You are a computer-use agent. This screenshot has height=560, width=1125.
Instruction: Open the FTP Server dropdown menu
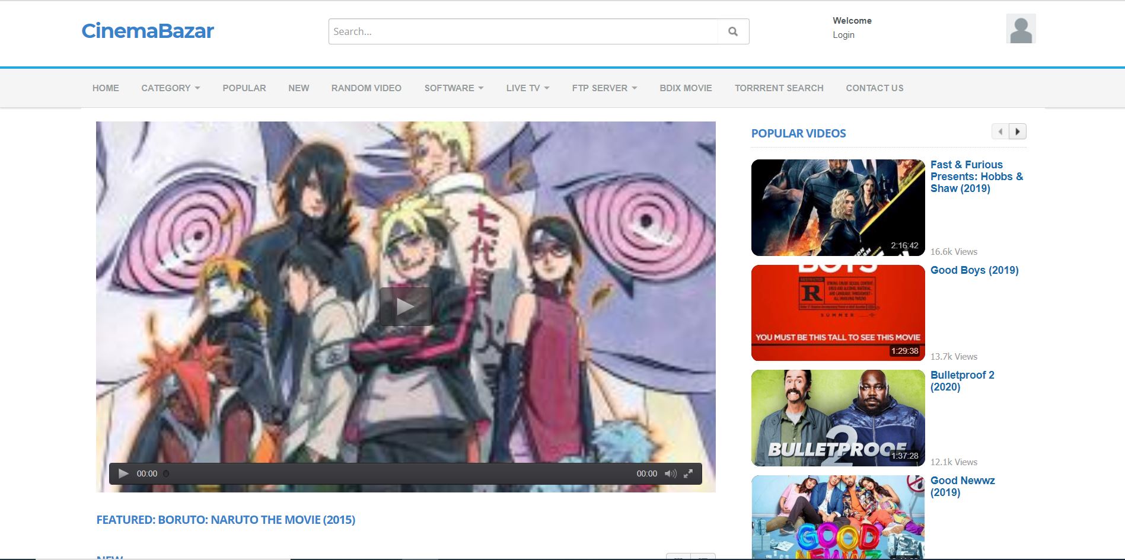click(x=604, y=88)
